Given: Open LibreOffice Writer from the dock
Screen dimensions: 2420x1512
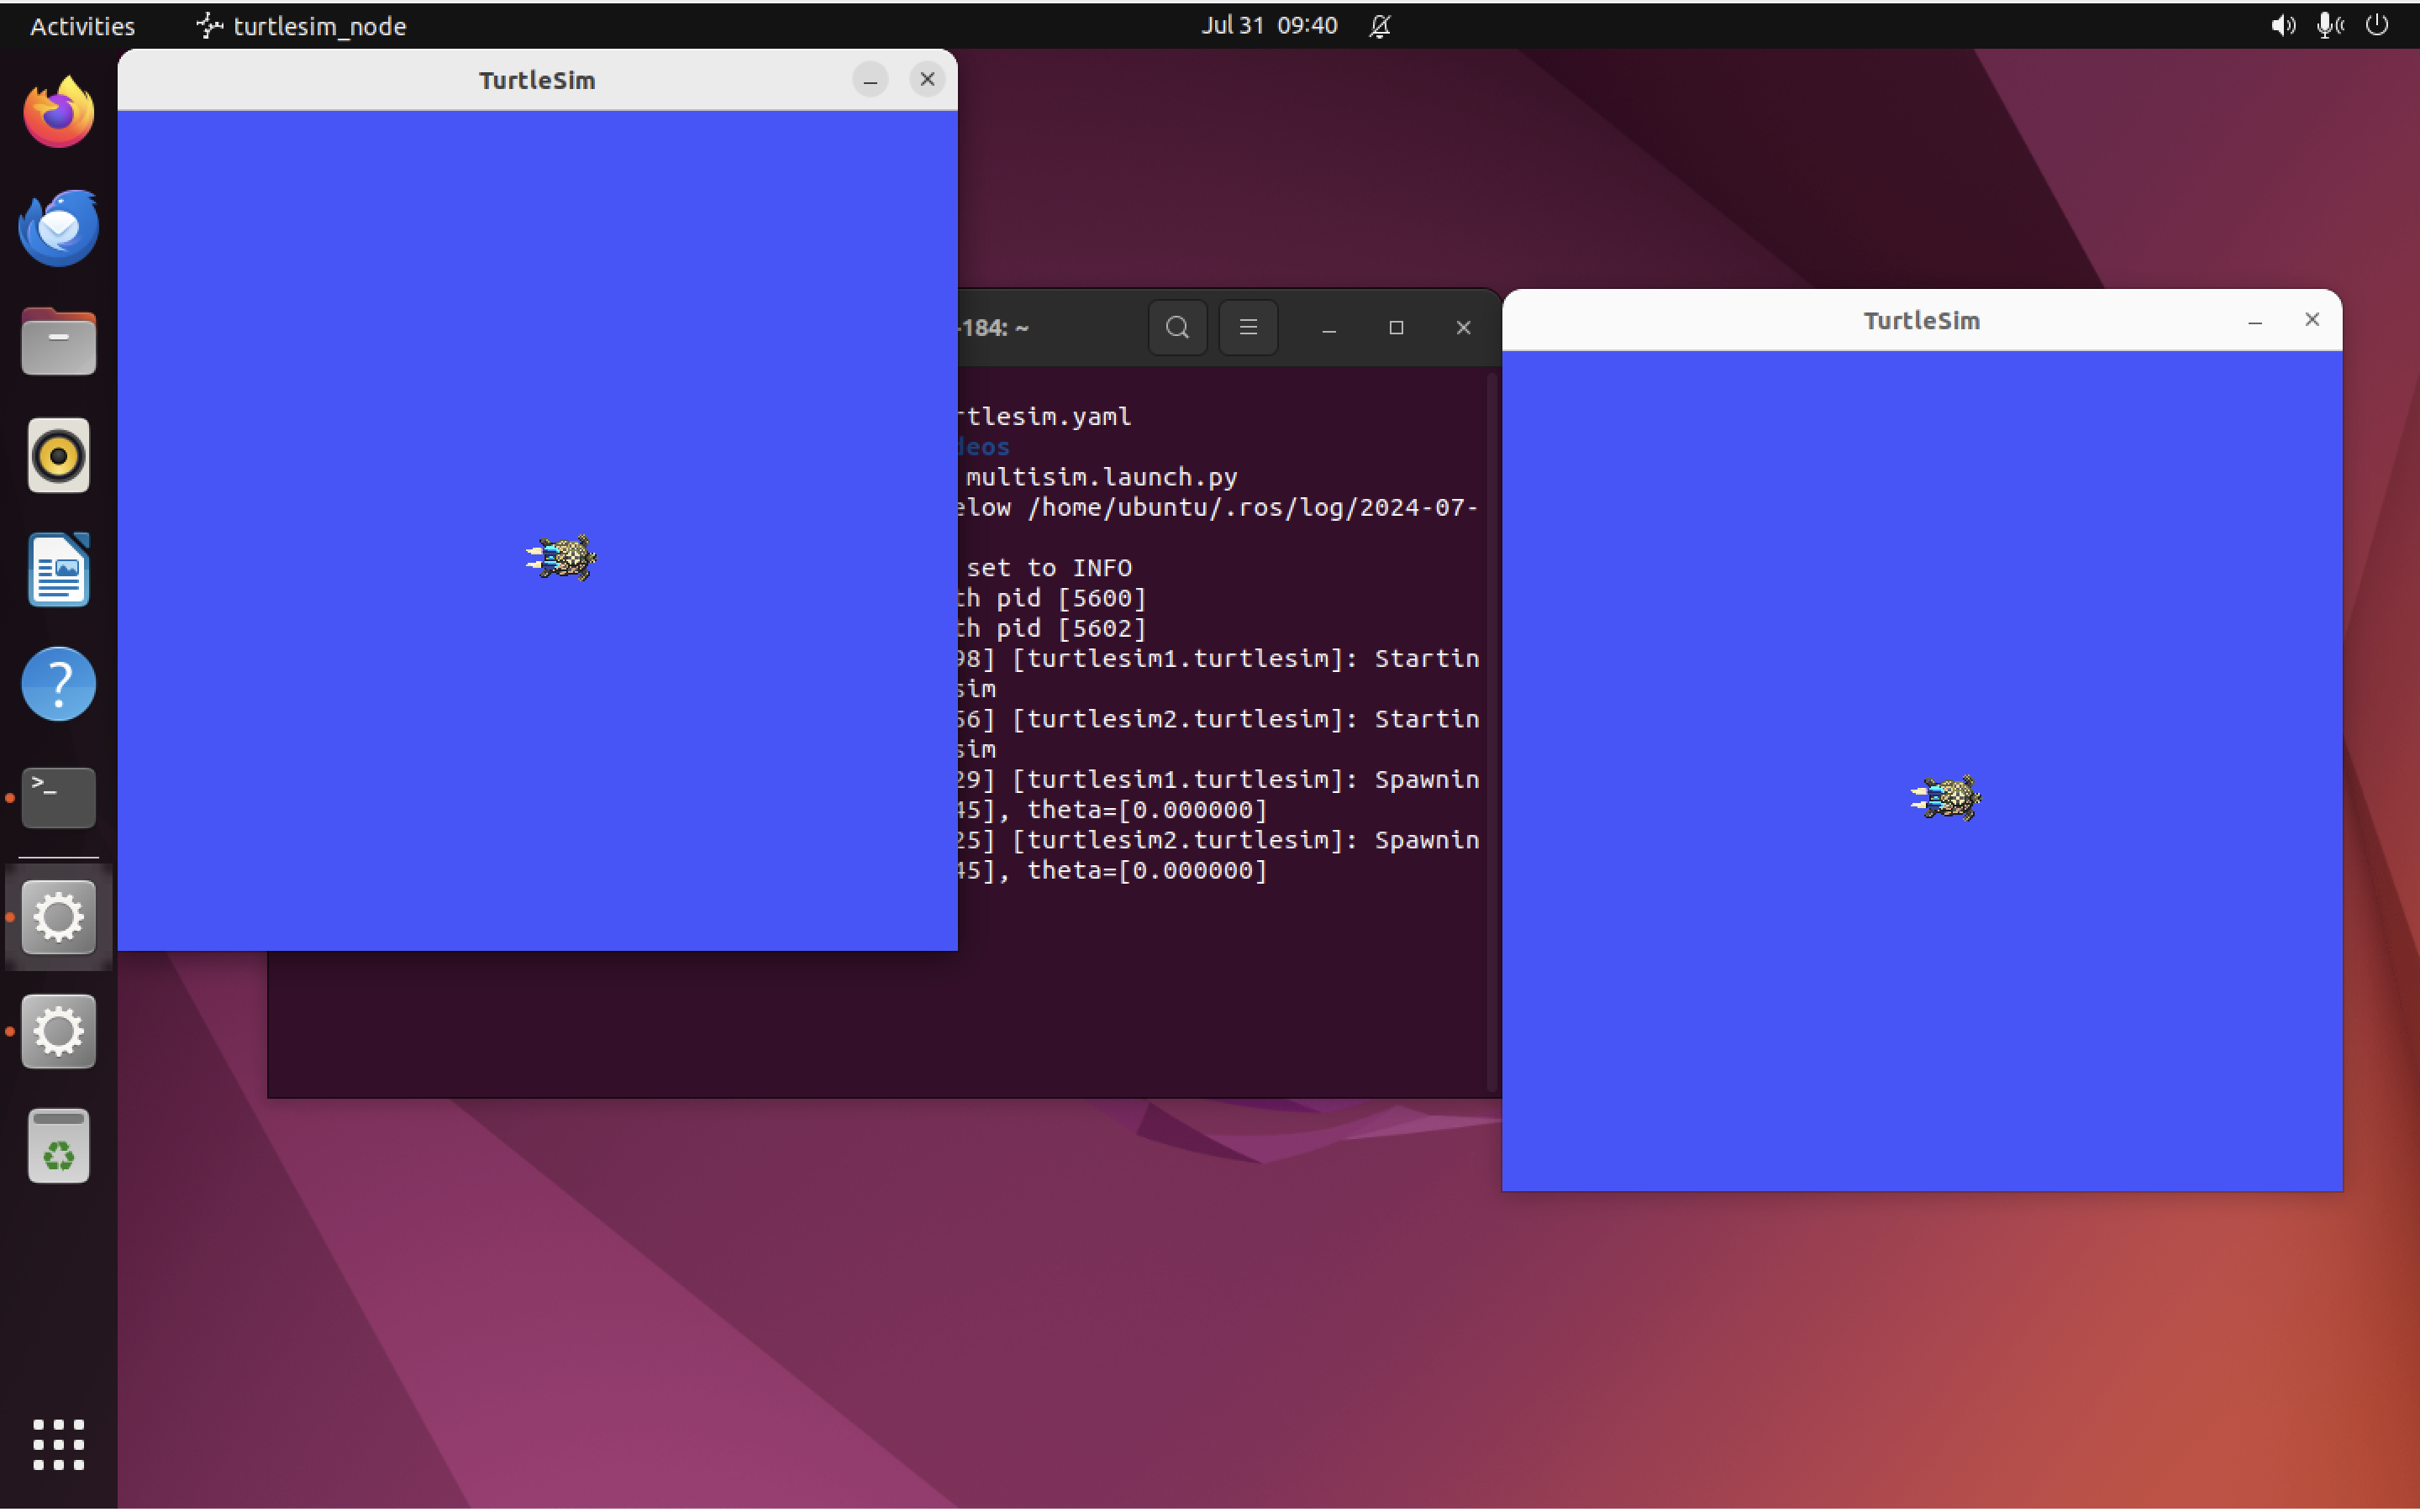Looking at the screenshot, I should (58, 570).
